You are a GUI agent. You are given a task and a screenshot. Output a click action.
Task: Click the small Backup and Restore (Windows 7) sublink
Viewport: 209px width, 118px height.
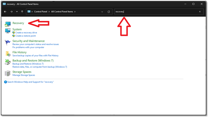28,64
